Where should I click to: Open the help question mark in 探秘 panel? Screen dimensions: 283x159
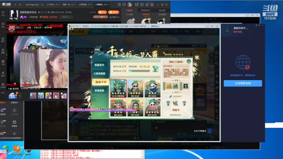pyautogui.click(x=189, y=61)
